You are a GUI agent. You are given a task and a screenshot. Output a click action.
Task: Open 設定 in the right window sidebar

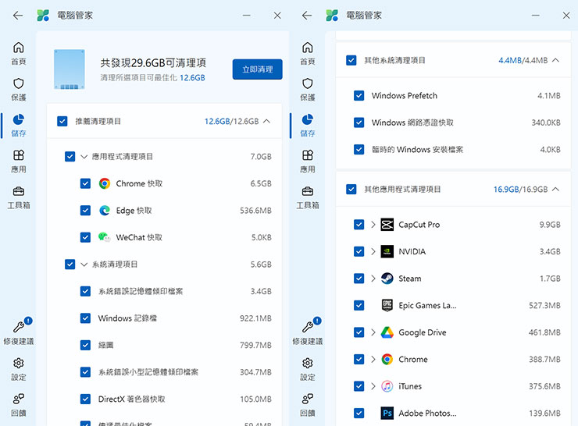click(308, 368)
